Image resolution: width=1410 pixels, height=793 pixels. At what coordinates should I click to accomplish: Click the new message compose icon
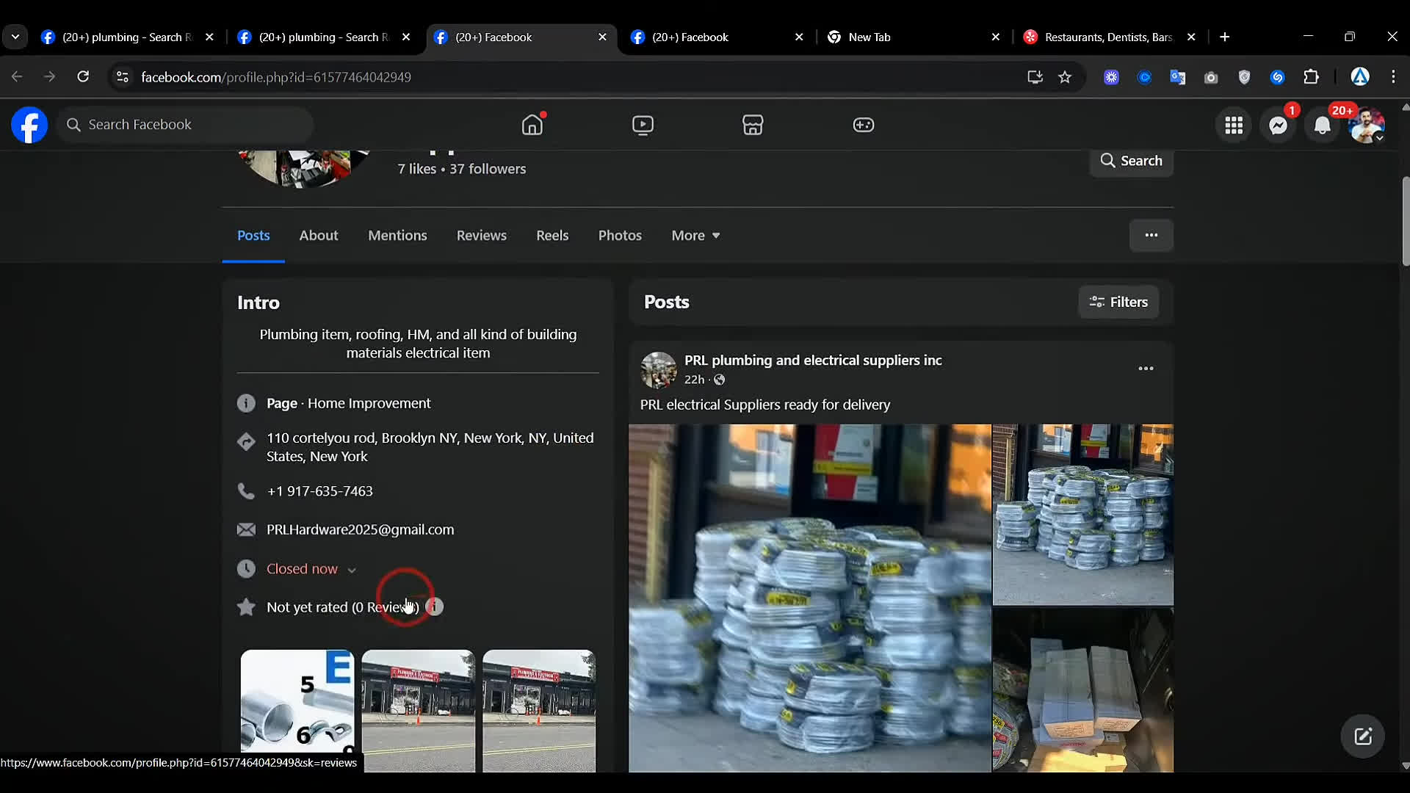pyautogui.click(x=1363, y=736)
